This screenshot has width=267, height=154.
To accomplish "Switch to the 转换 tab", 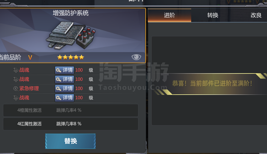I will pos(213,15).
